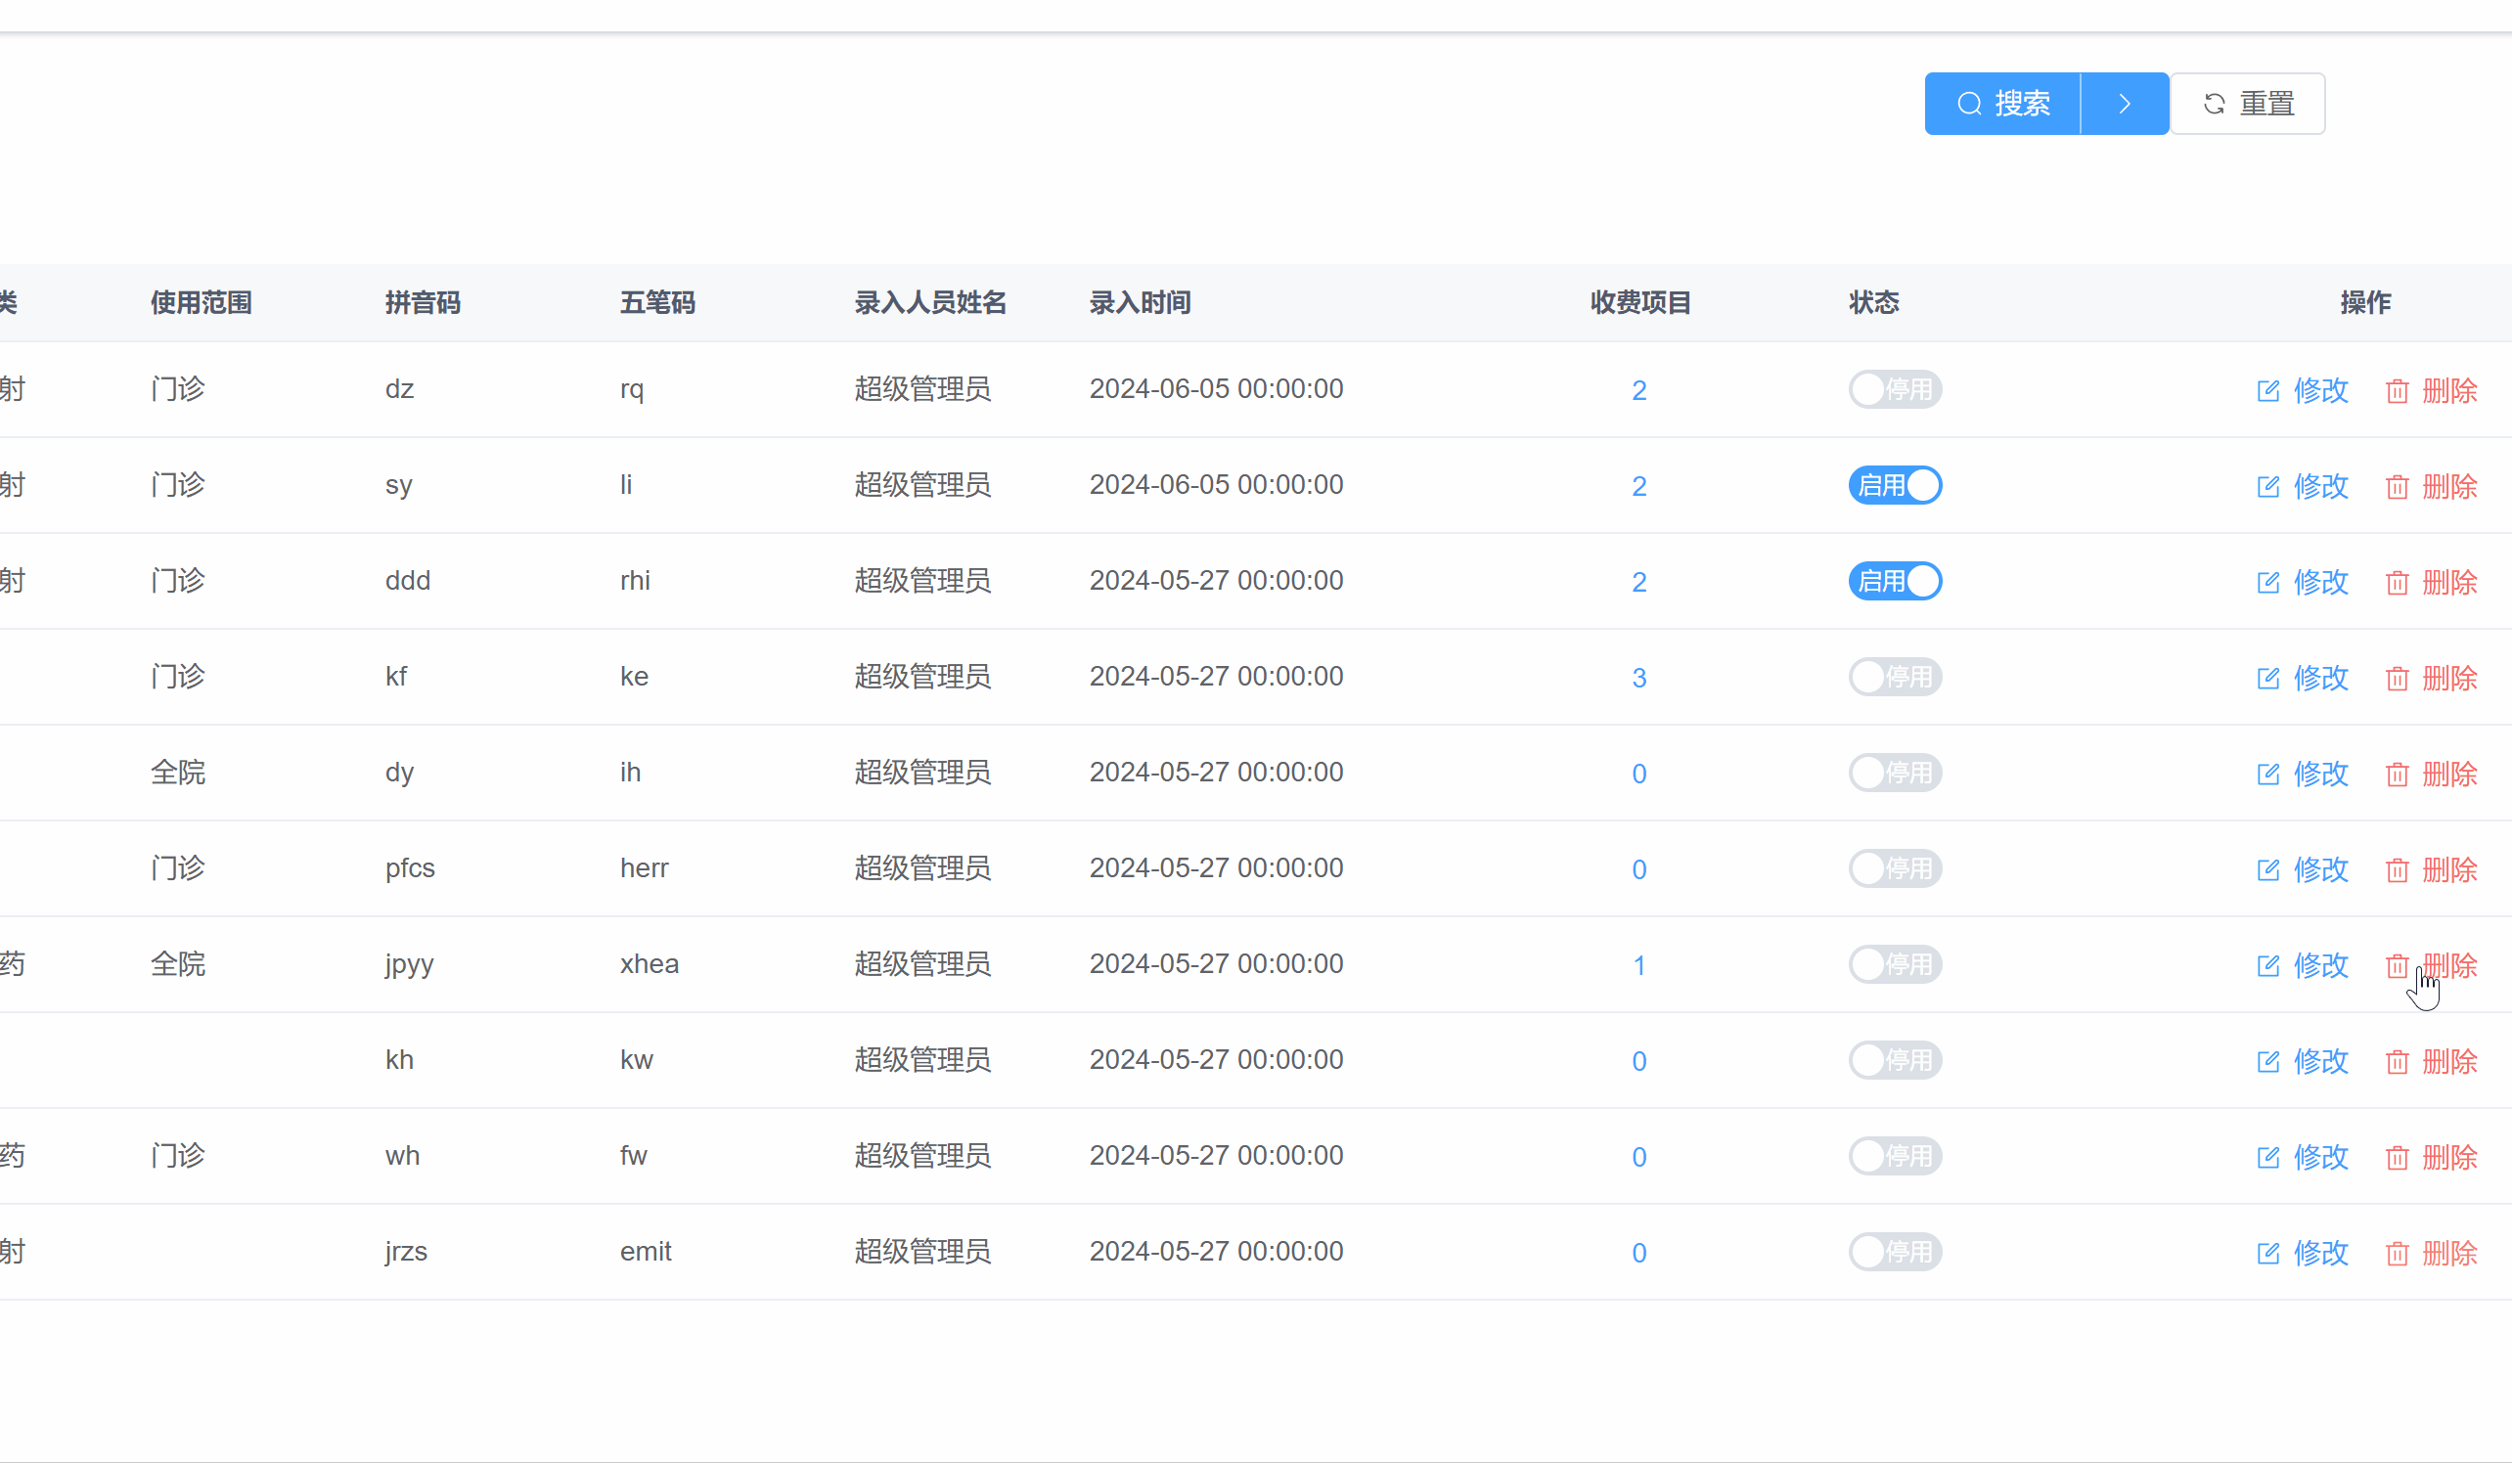The width and height of the screenshot is (2512, 1463).
Task: Turn off the ddd row status toggle
Action: (x=1894, y=581)
